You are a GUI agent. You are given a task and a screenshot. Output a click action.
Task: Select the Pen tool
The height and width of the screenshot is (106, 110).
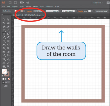4,27
